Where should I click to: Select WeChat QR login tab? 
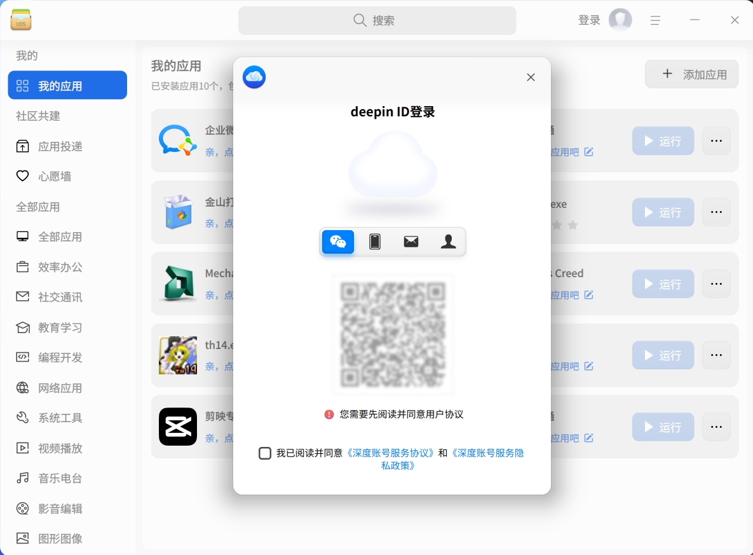[x=338, y=242]
